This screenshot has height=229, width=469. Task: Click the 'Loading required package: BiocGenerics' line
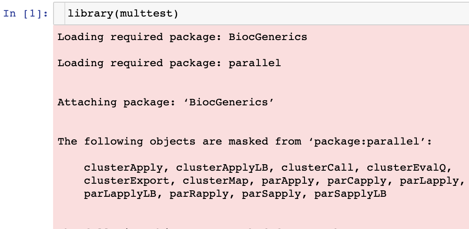[182, 37]
